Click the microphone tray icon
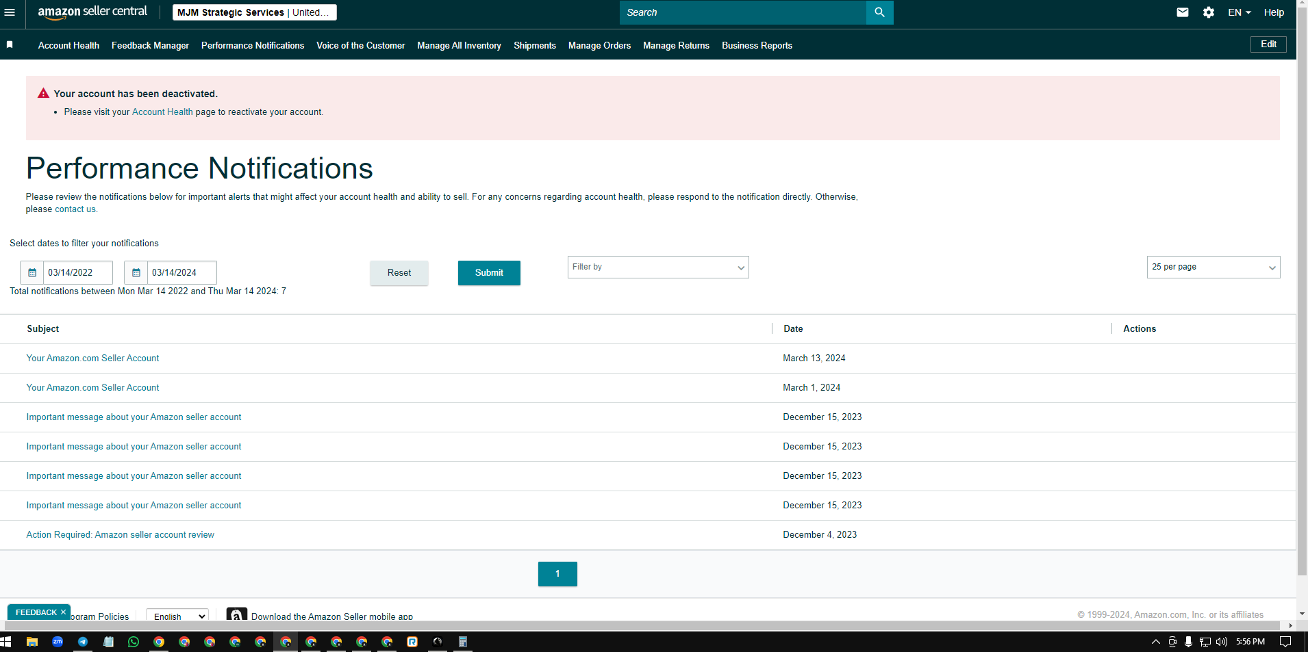This screenshot has width=1308, height=652. pos(1188,642)
